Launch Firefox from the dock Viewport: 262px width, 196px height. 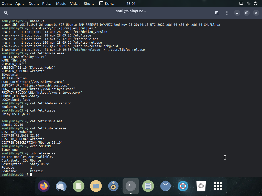[44, 186]
